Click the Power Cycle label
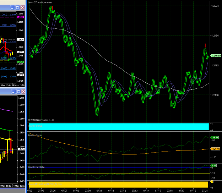 [35, 135]
